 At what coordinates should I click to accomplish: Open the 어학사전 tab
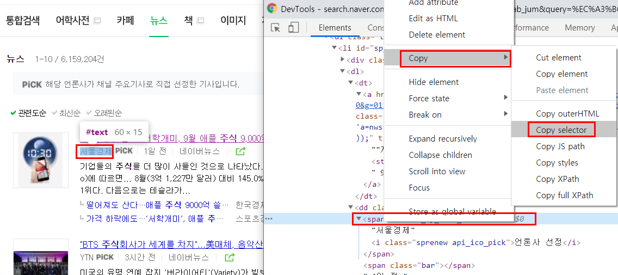pos(72,21)
